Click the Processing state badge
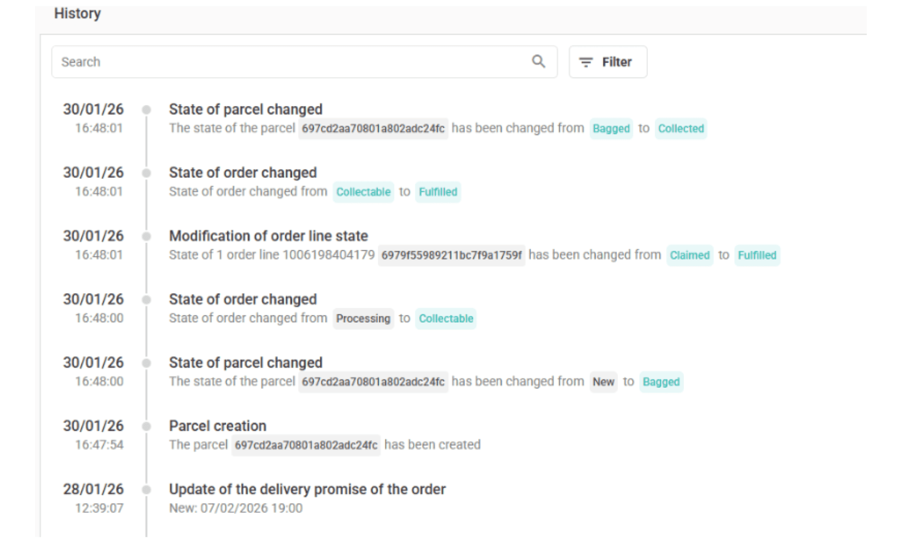The width and height of the screenshot is (919, 543). click(x=363, y=319)
